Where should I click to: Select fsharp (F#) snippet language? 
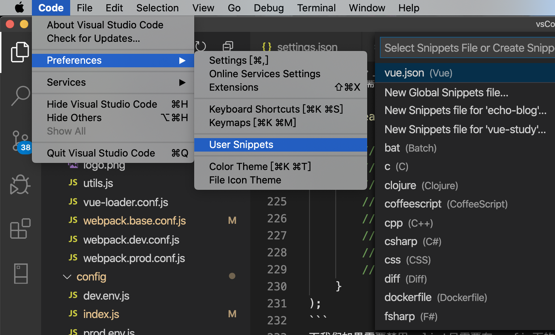465,316
